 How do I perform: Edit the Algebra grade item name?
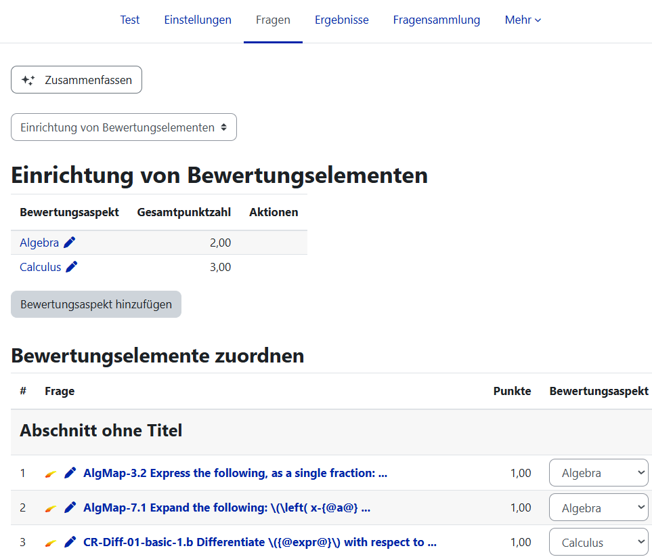coord(70,243)
